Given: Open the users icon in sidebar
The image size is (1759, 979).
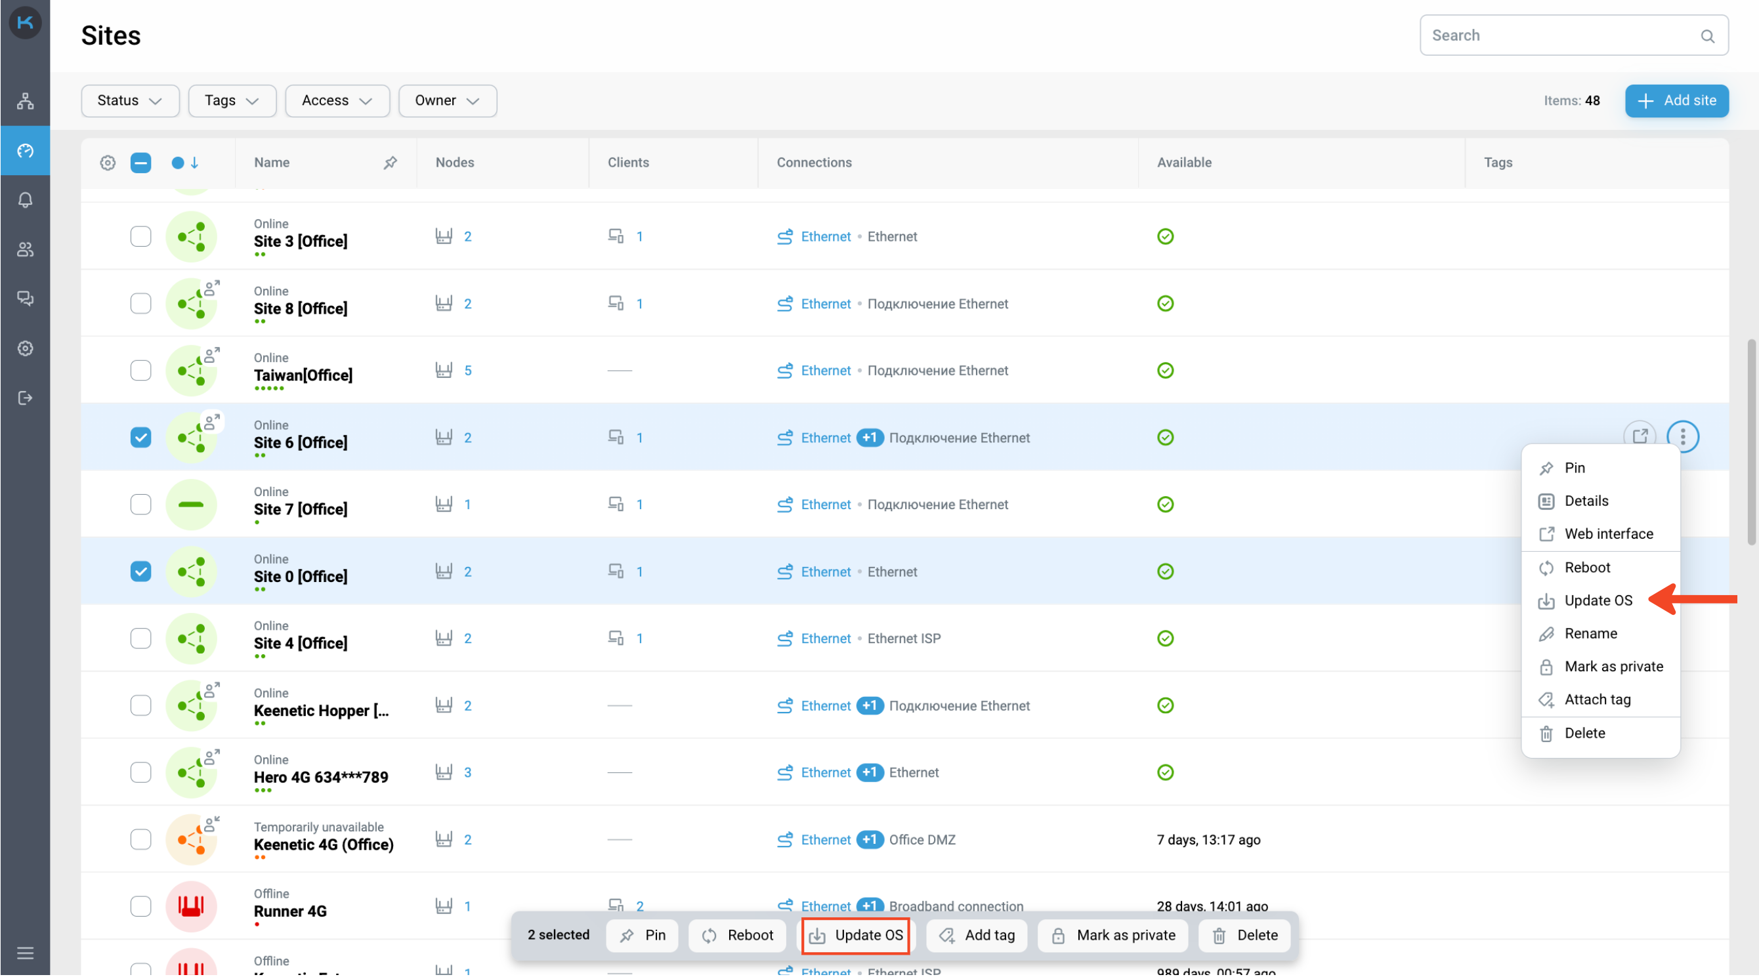Looking at the screenshot, I should 25,250.
